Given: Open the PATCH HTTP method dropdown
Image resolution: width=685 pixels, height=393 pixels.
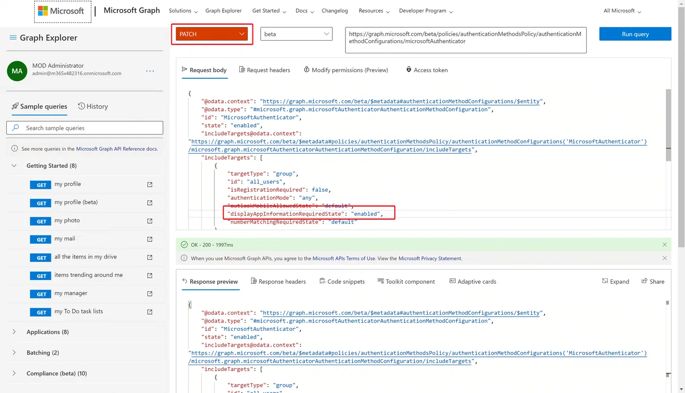Looking at the screenshot, I should 212,34.
